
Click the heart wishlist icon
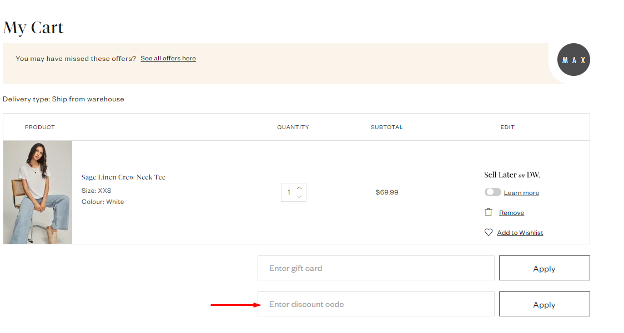489,232
